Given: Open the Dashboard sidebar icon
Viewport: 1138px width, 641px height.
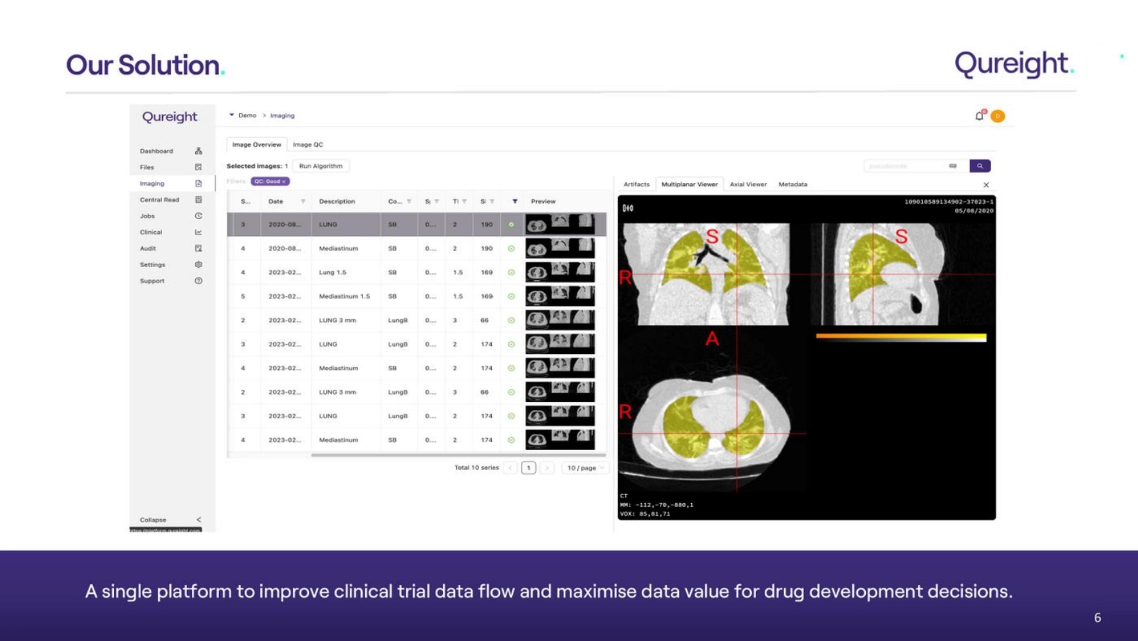Looking at the screenshot, I should (x=198, y=151).
